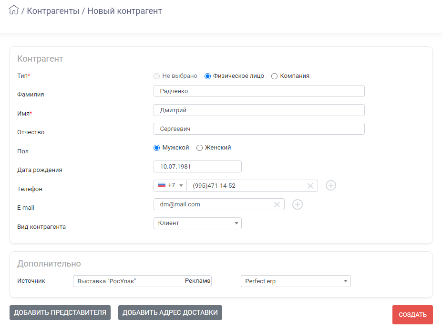This screenshot has width=442, height=332.
Task: Go to home via house icon
Action: pos(13,10)
